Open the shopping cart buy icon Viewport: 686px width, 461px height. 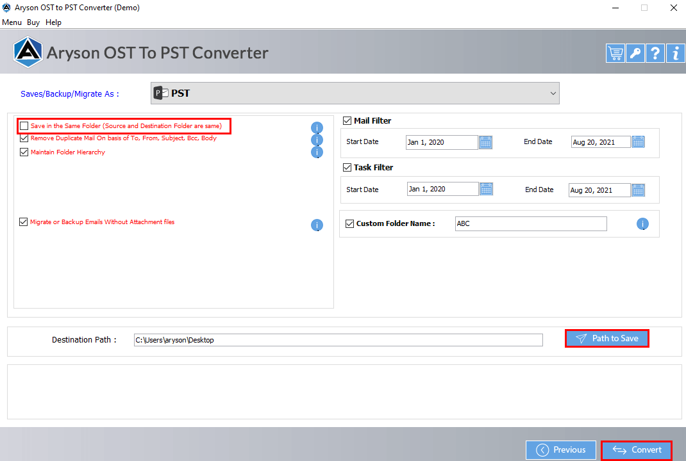click(x=615, y=53)
